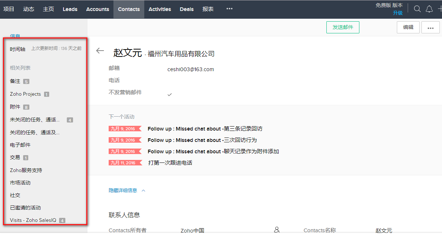The image size is (442, 234).
Task: Switch to the Leads tab
Action: pos(70,9)
